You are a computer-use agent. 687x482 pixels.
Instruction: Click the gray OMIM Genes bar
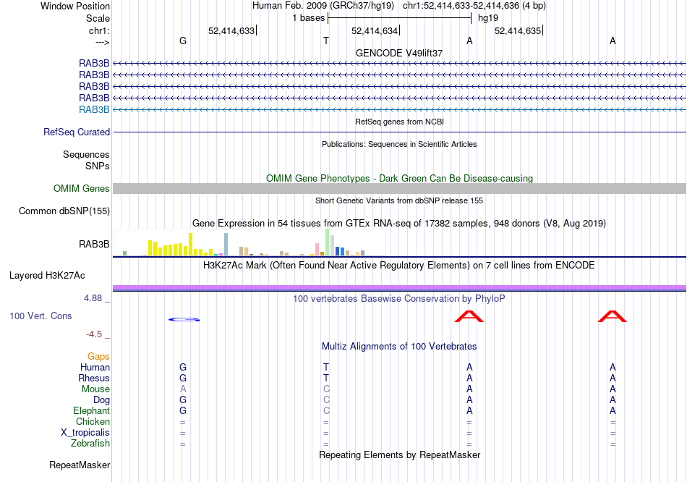coord(399,189)
